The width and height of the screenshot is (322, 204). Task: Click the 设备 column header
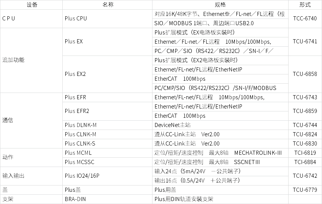(32, 5)
